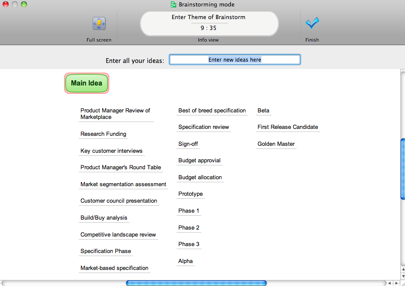The image size is (405, 286).
Task: Select Product Manager Review of Marketplace idea
Action: [x=115, y=114]
